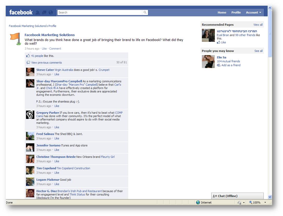
Task: Open Facebook Marketing Solutions page name link
Action: 50,35
